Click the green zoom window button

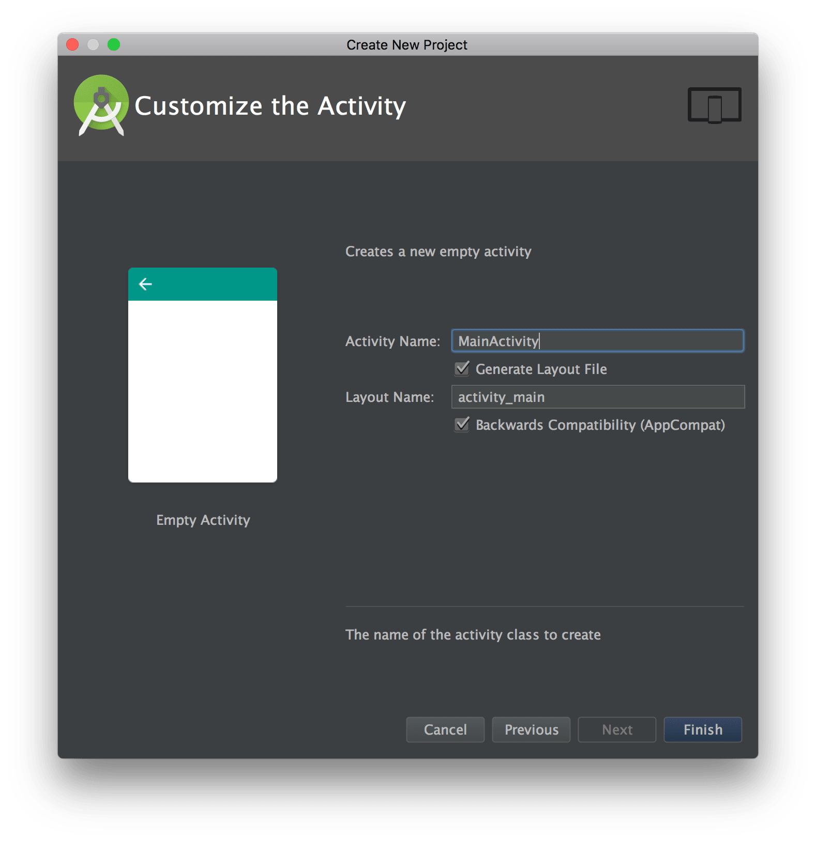114,44
